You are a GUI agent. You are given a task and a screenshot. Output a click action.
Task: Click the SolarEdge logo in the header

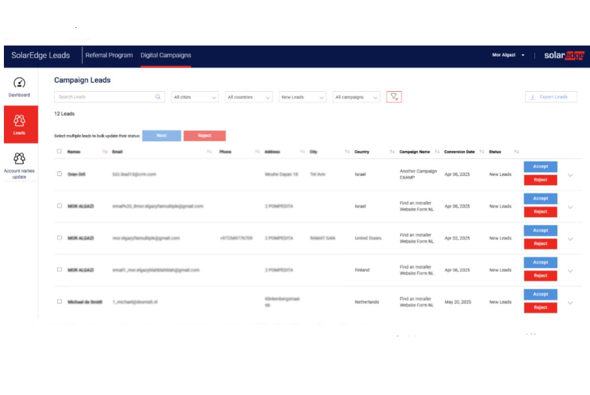coord(564,55)
